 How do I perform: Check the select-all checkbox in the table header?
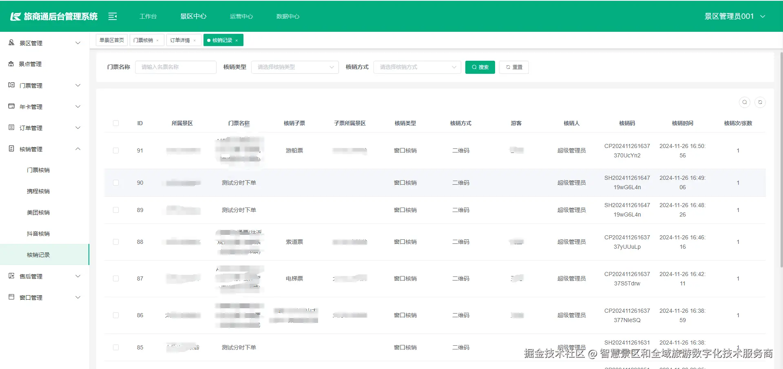(x=116, y=123)
